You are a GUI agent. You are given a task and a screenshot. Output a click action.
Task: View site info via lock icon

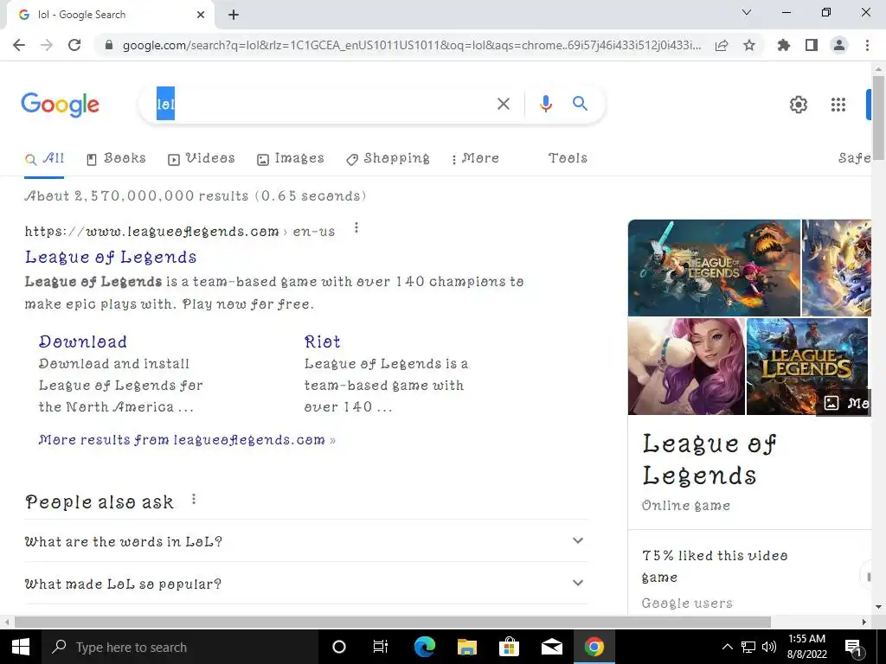[109, 45]
